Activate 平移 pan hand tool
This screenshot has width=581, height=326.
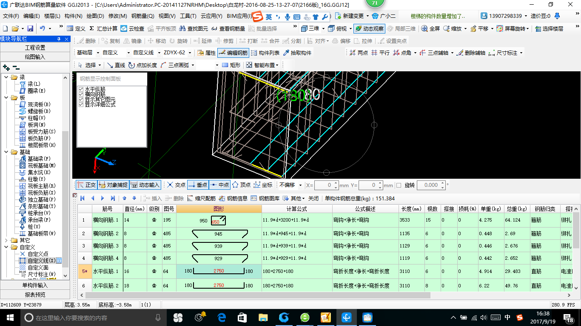tap(480, 28)
